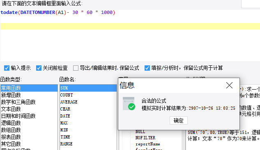The width and height of the screenshot is (260, 150).
Task: Select the TIME function
Action: tap(88, 137)
